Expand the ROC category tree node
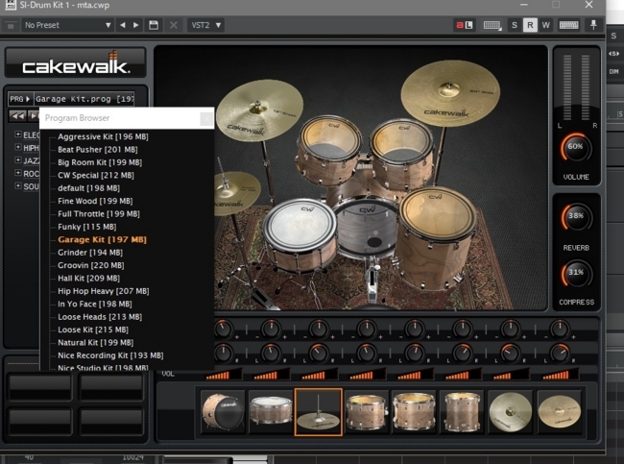624x464 pixels. 18,173
